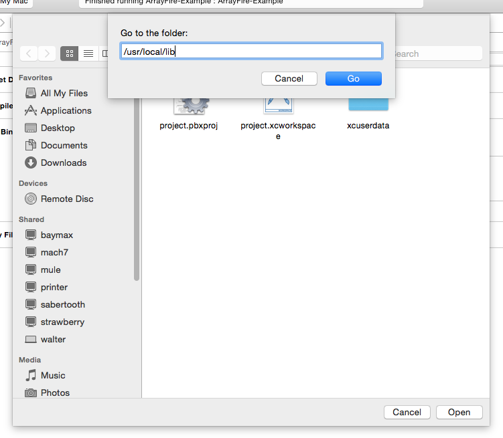Select Remote Disc under Devices
This screenshot has height=438, width=503.
(66, 199)
